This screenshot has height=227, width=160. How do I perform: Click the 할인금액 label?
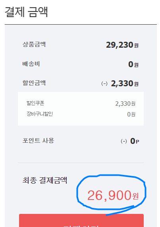click(34, 83)
